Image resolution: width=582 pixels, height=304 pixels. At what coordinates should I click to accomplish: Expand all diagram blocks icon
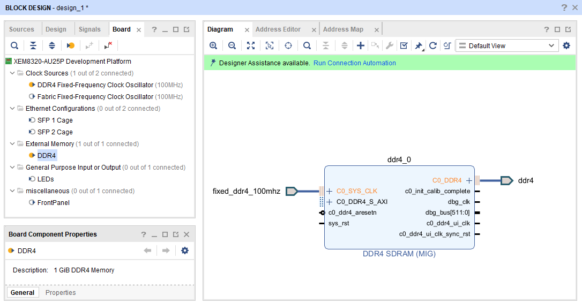(x=345, y=45)
